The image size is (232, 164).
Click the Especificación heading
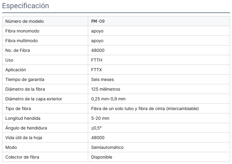[x=26, y=6]
